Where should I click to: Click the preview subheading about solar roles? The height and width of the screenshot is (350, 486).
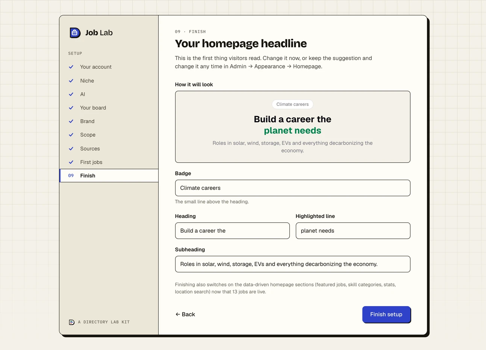coord(292,147)
